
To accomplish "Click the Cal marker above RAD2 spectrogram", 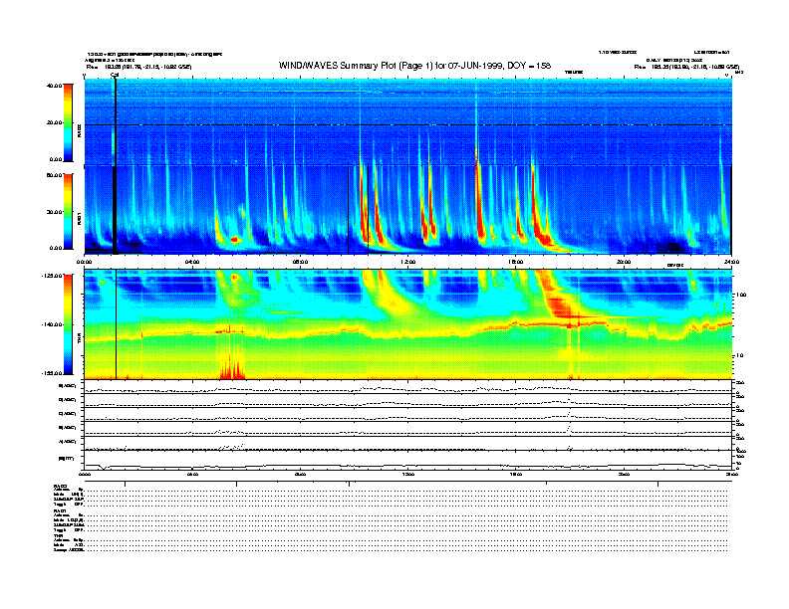I will tap(115, 75).
